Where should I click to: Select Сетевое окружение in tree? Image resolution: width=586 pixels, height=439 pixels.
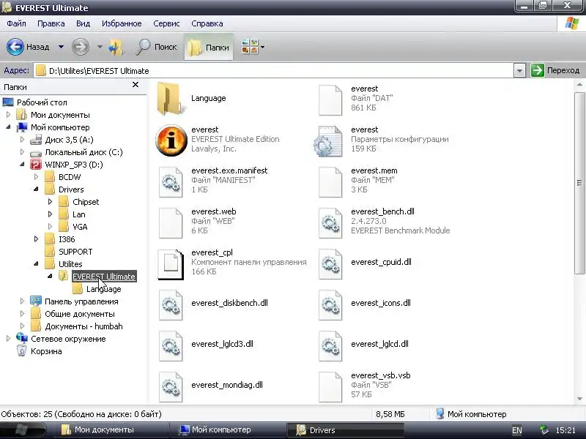pos(68,339)
